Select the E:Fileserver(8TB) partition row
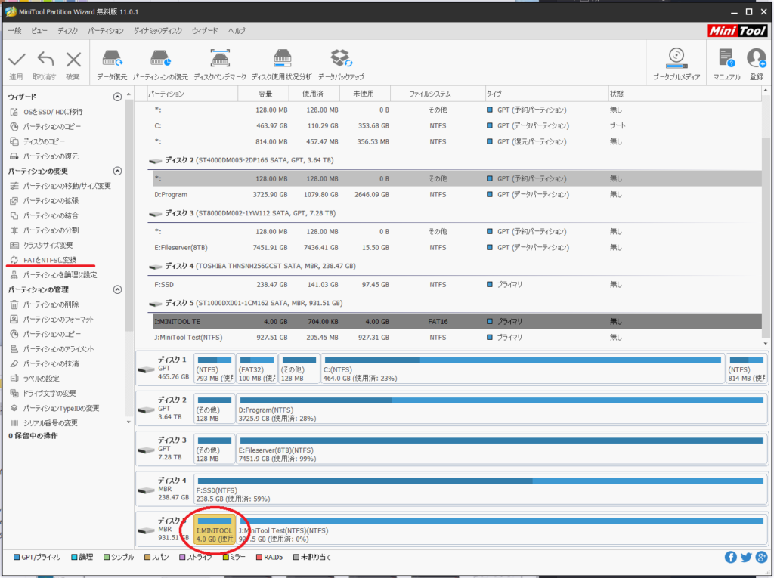 click(457, 247)
